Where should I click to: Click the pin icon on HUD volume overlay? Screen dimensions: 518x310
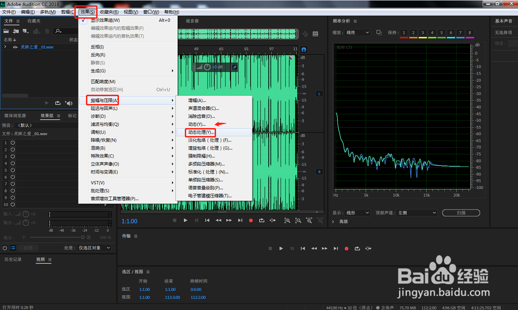pyautogui.click(x=234, y=67)
